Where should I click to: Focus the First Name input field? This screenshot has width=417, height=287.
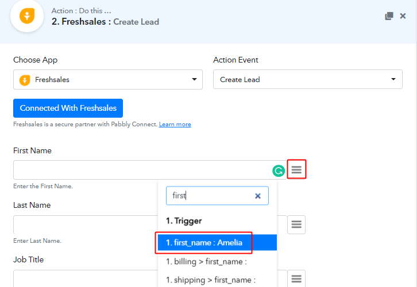(x=142, y=170)
